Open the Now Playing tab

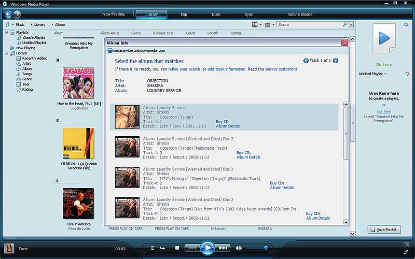click(113, 15)
